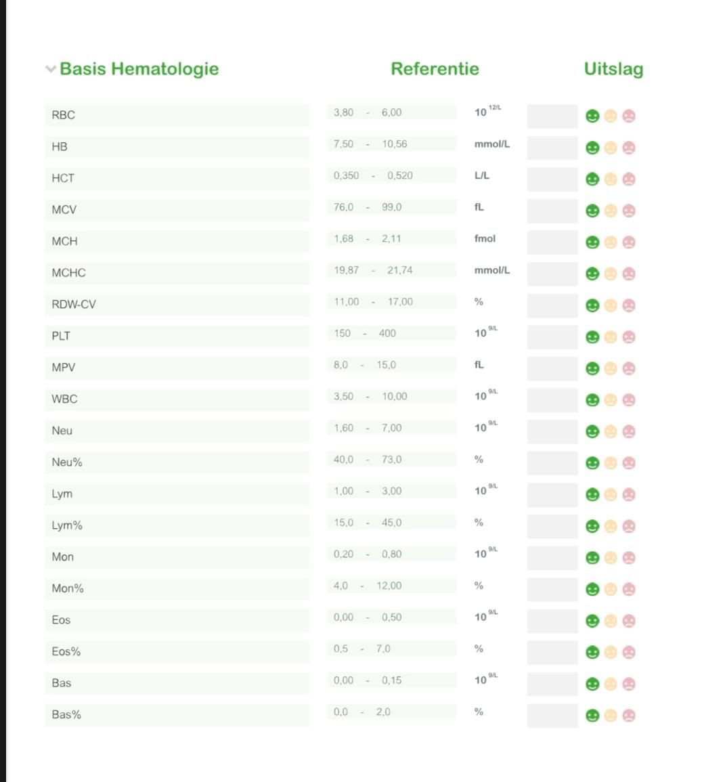Image resolution: width=704 pixels, height=782 pixels.
Task: Click the Uitslag column header
Action: pos(613,69)
